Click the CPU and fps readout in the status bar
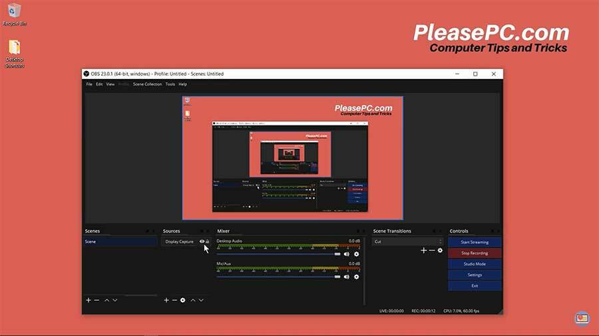Screen dimensions: 599x336 [461, 311]
